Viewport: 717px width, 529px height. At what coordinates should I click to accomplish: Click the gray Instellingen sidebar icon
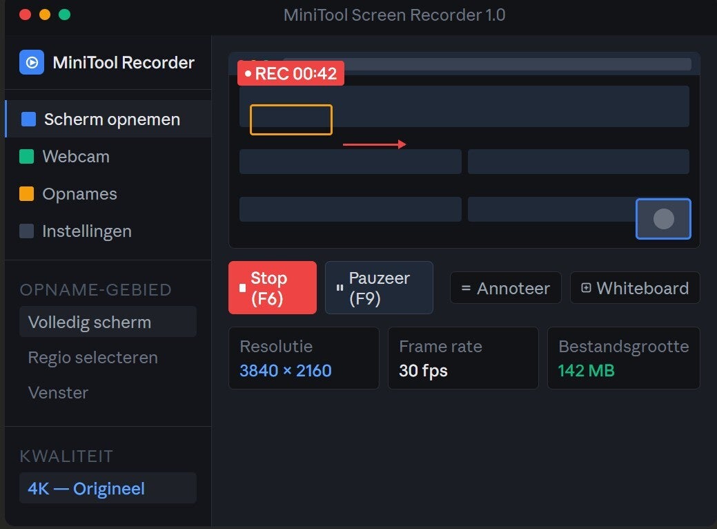pyautogui.click(x=26, y=231)
